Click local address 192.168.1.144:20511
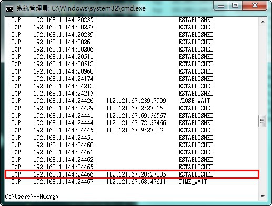272x206 pixels. pos(63,57)
